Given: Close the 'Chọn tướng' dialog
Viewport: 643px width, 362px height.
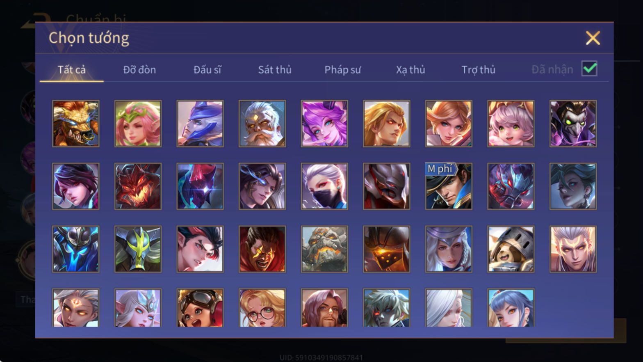Looking at the screenshot, I should (593, 38).
